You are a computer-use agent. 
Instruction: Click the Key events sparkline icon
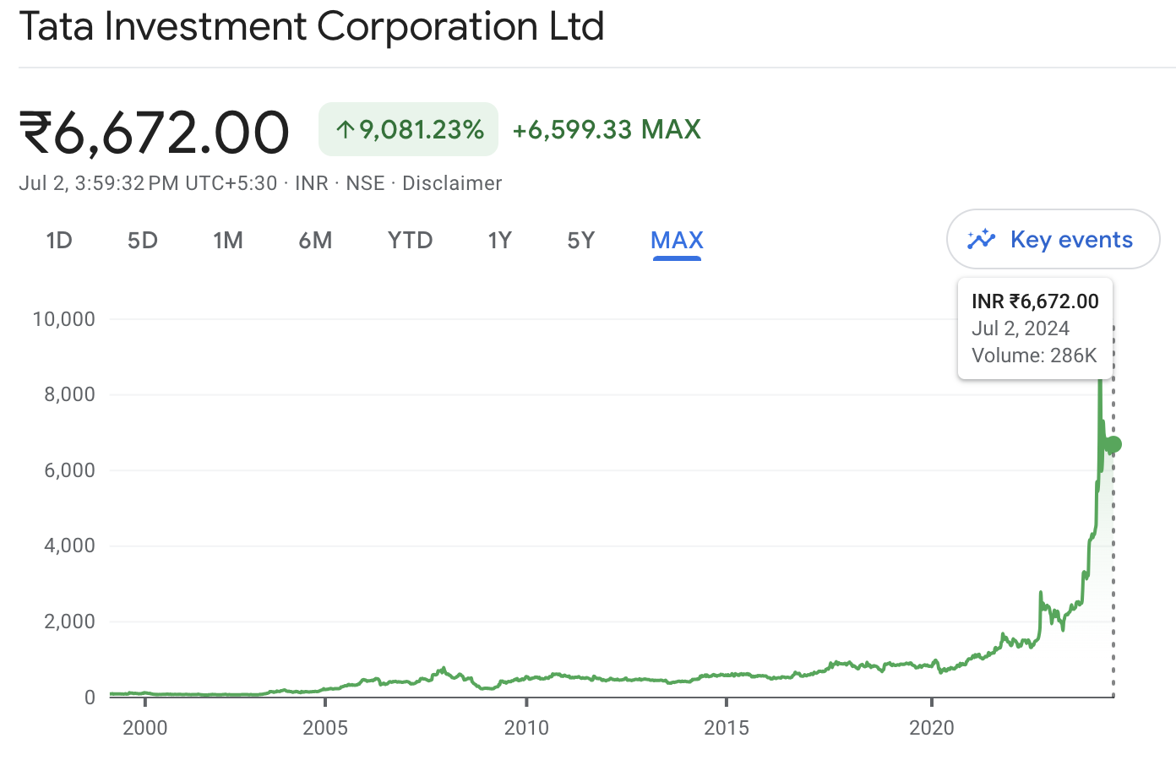[x=983, y=239]
